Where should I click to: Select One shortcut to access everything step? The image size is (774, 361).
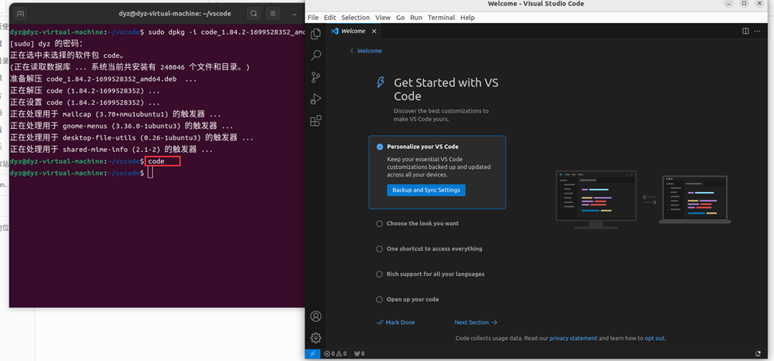(x=429, y=249)
